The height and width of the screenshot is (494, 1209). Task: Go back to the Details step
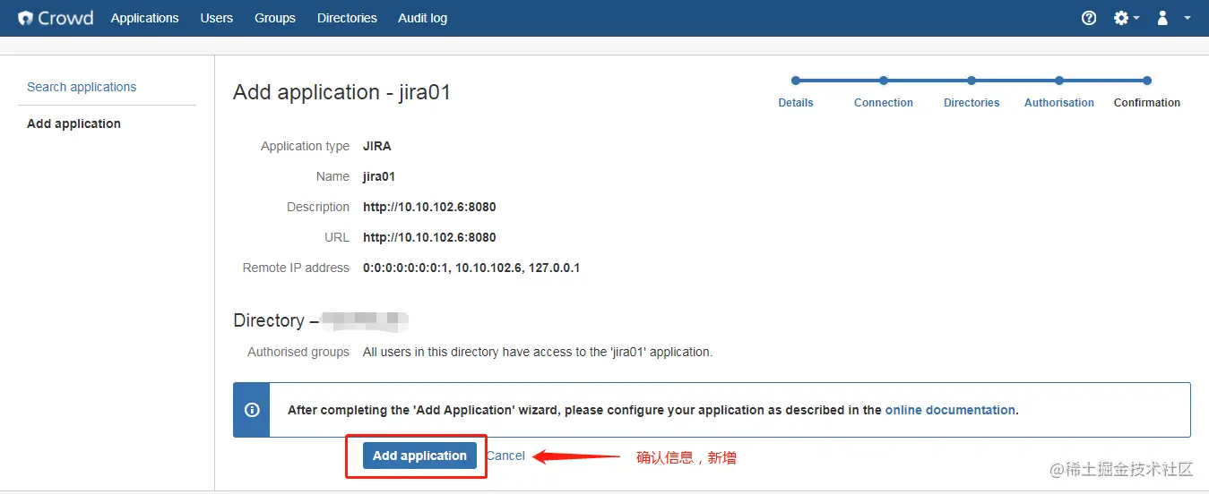click(796, 103)
